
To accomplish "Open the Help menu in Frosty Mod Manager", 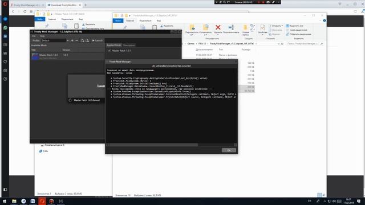I will tap(42, 36).
